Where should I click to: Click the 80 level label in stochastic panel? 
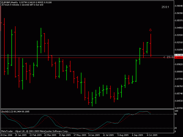point(175,114)
